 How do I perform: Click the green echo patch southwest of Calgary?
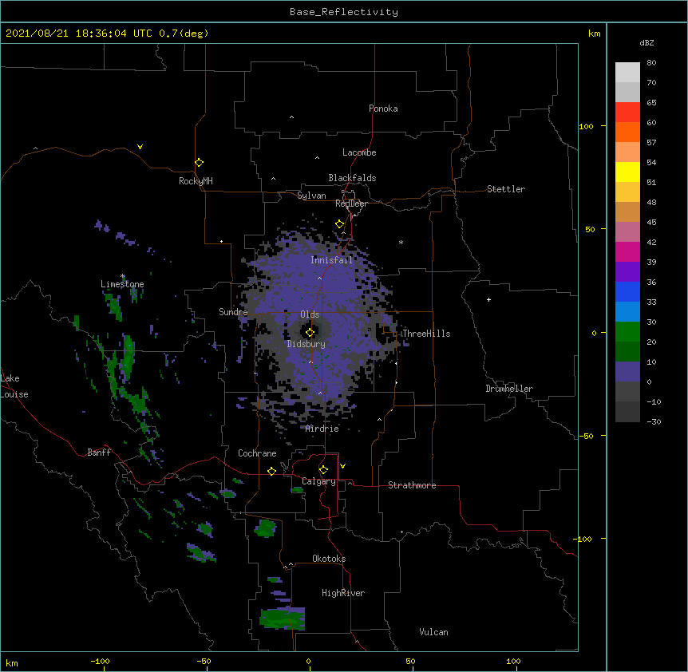(x=266, y=528)
